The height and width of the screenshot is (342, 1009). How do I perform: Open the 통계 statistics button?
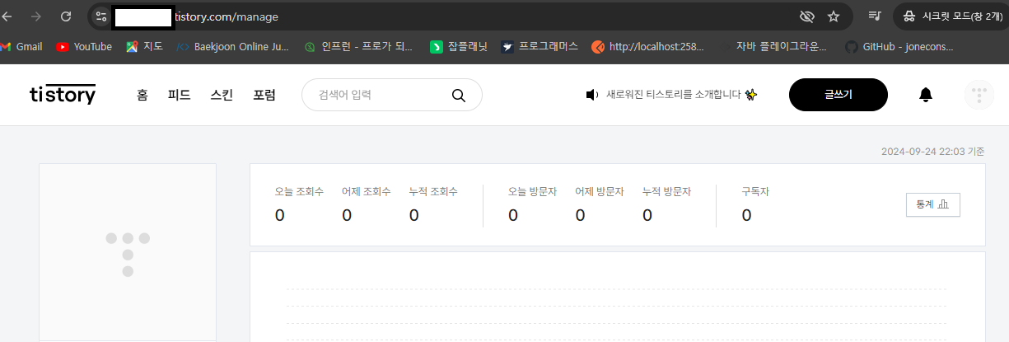932,204
